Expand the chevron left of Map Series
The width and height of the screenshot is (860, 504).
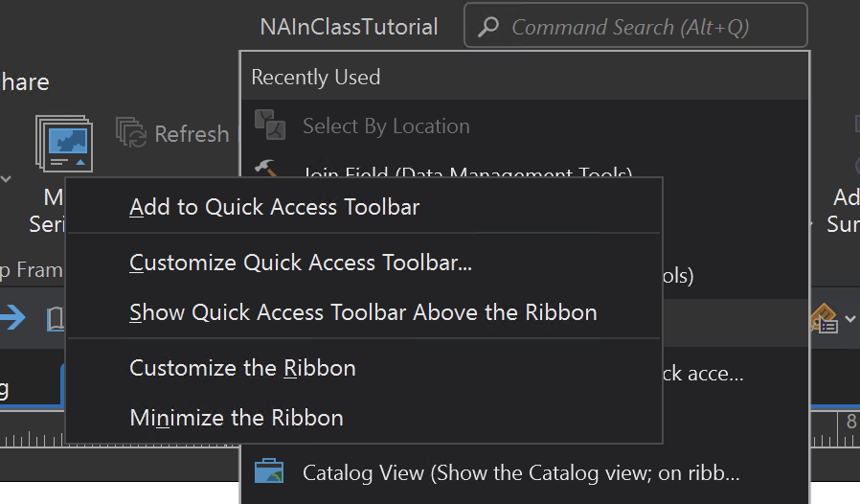coord(6,178)
